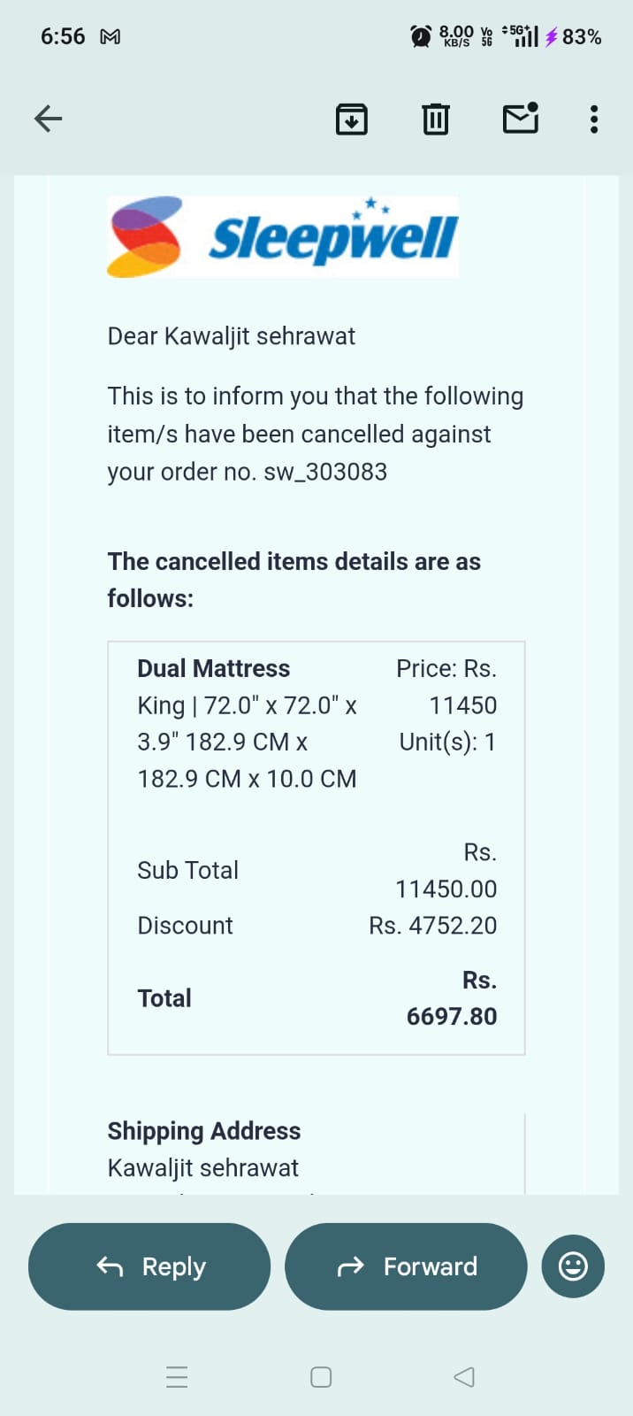Tap the battery percentage indicator
The image size is (633, 1416).
tap(581, 37)
